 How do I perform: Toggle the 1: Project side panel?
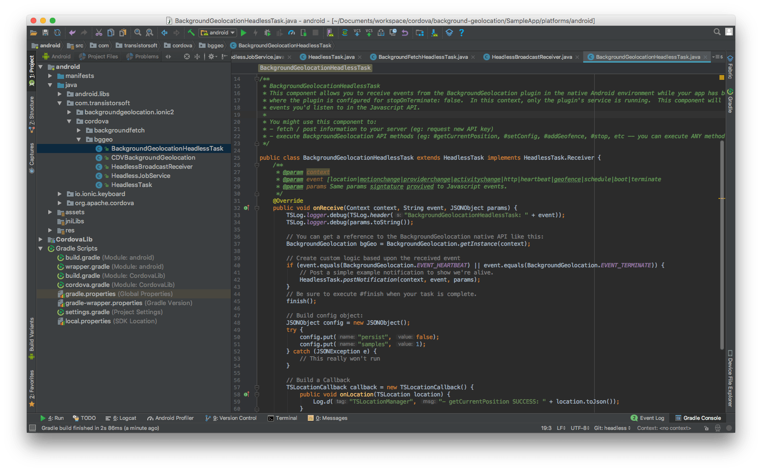click(32, 70)
